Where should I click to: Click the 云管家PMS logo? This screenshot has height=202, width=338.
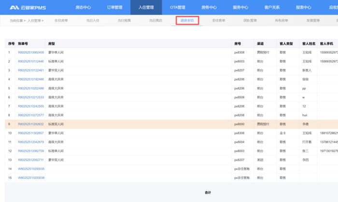tap(28, 7)
